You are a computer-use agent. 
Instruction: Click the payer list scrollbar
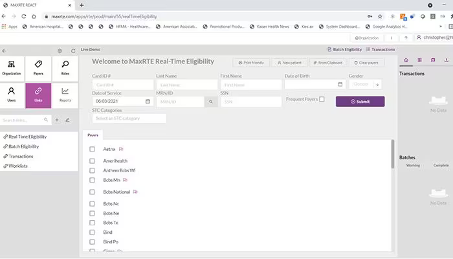point(393,154)
